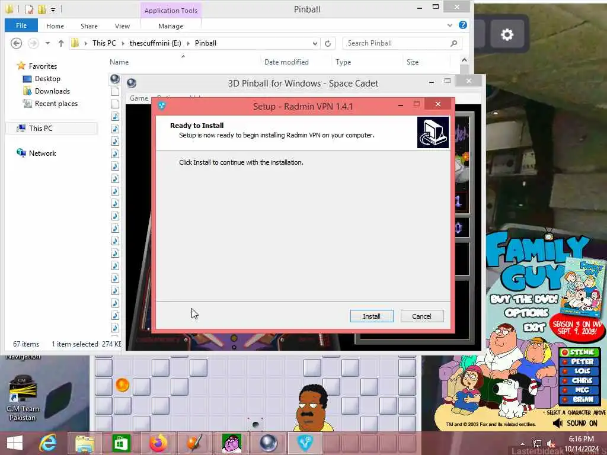
Task: Select This PC in navigation pane
Action: click(40, 128)
